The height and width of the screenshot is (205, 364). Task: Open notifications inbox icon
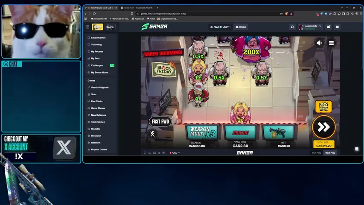tap(328, 27)
